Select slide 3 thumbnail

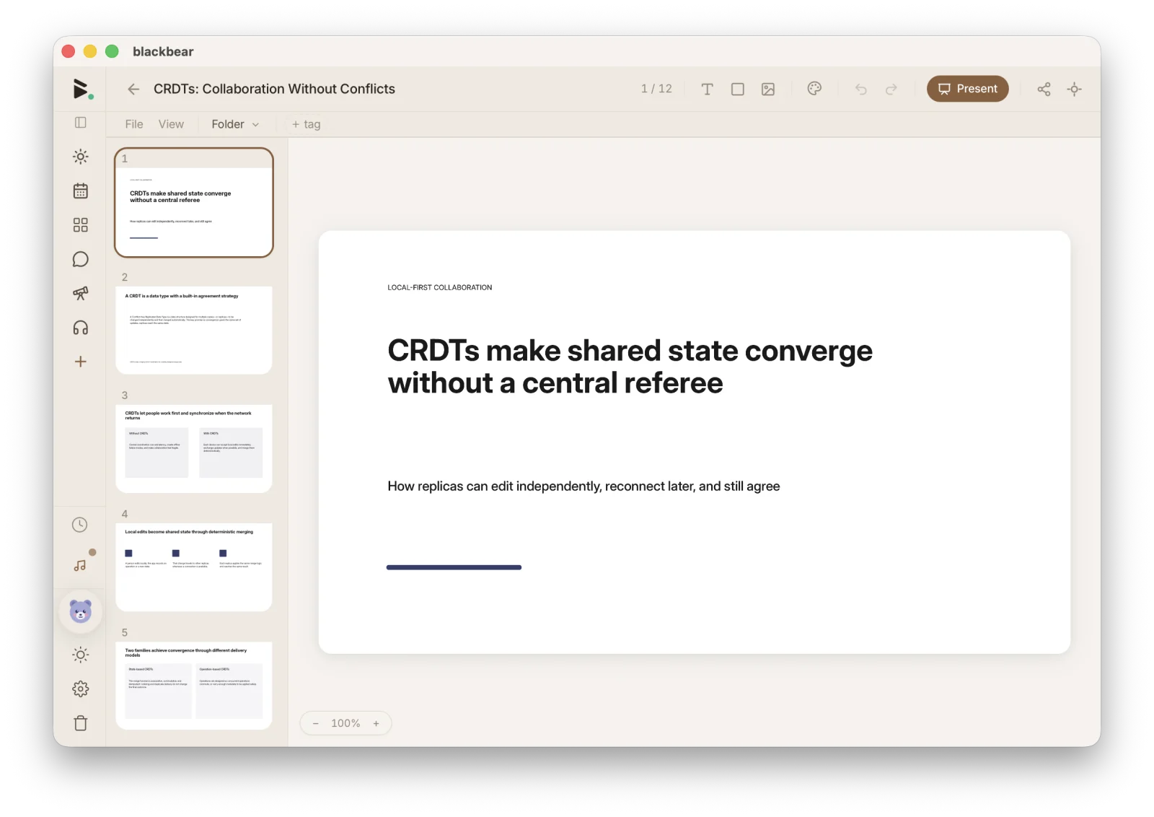[194, 449]
